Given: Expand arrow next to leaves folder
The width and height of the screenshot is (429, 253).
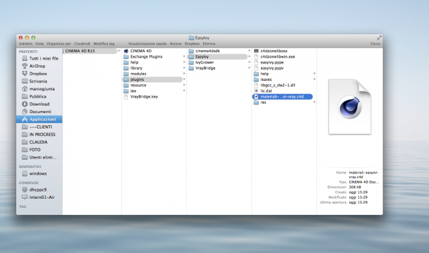Looking at the screenshot, I should [314, 80].
